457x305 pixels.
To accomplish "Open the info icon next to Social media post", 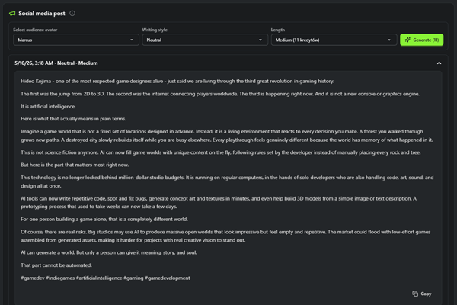I will pyautogui.click(x=72, y=14).
